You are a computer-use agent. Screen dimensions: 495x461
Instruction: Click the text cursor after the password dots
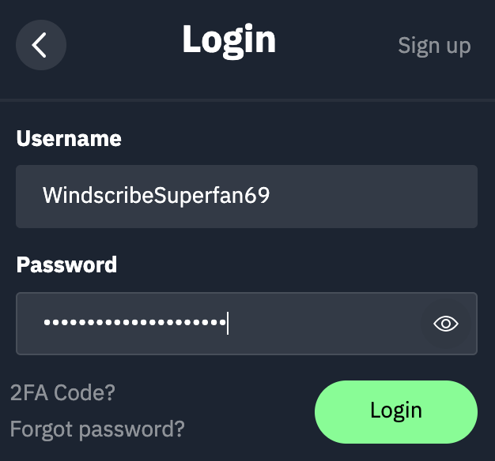click(x=228, y=324)
